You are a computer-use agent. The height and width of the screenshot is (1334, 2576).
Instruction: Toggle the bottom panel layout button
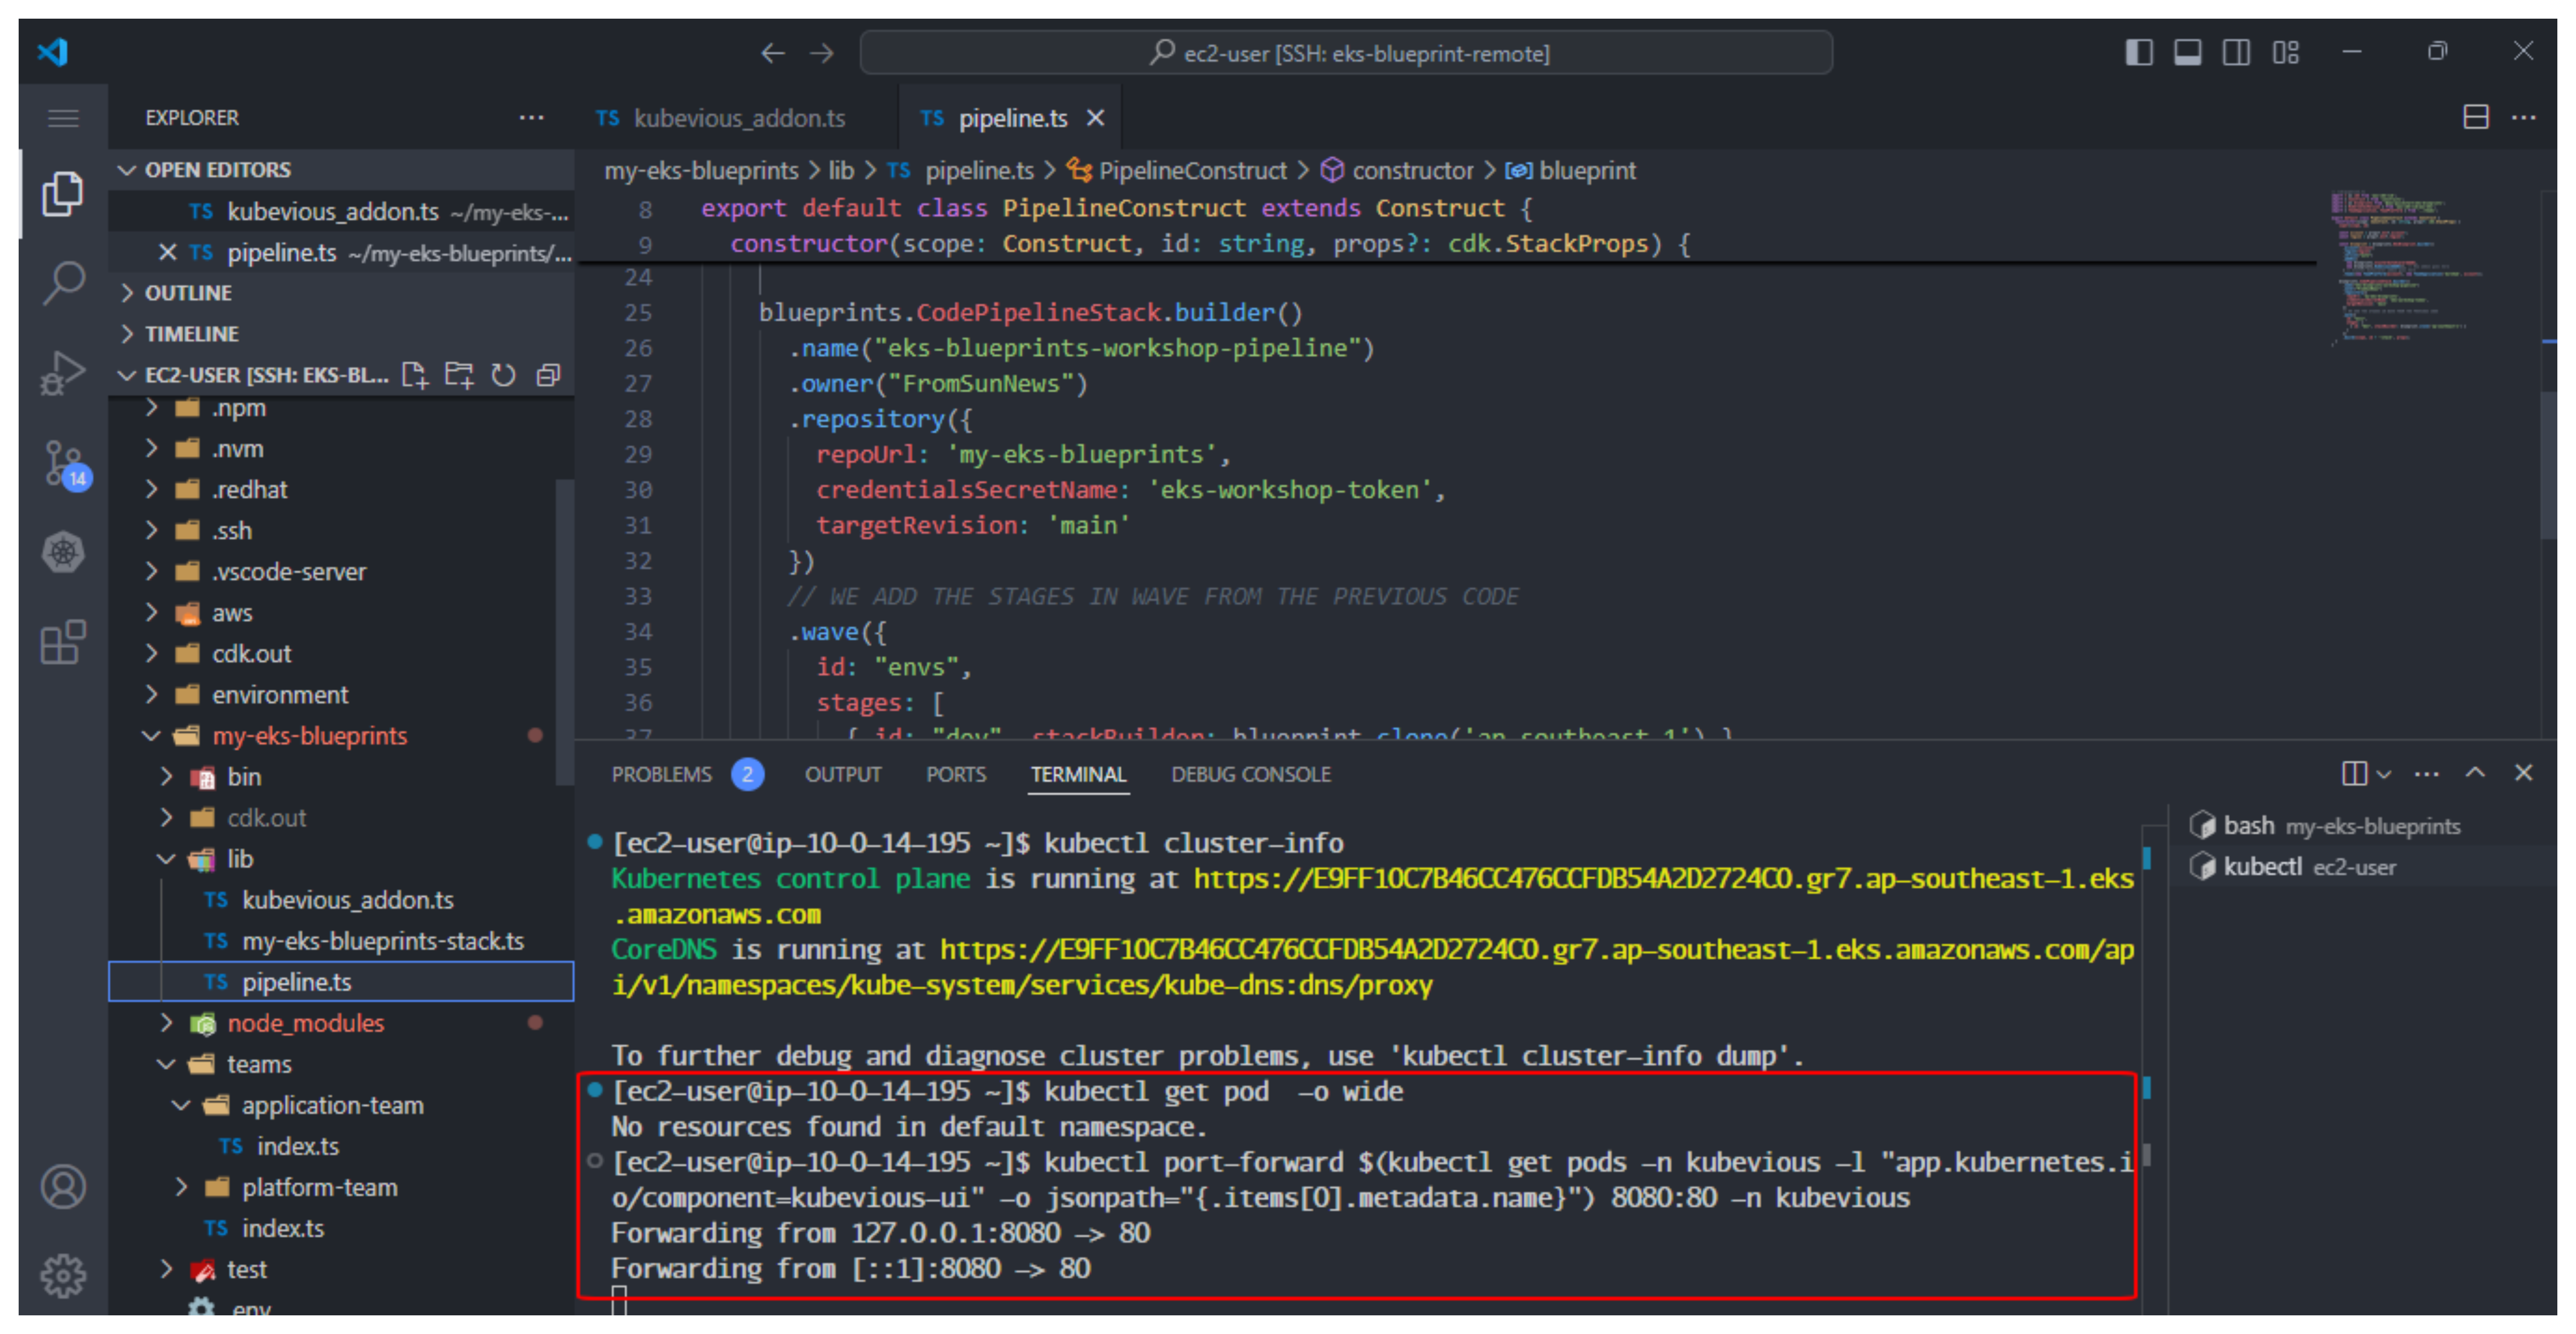tap(2188, 52)
